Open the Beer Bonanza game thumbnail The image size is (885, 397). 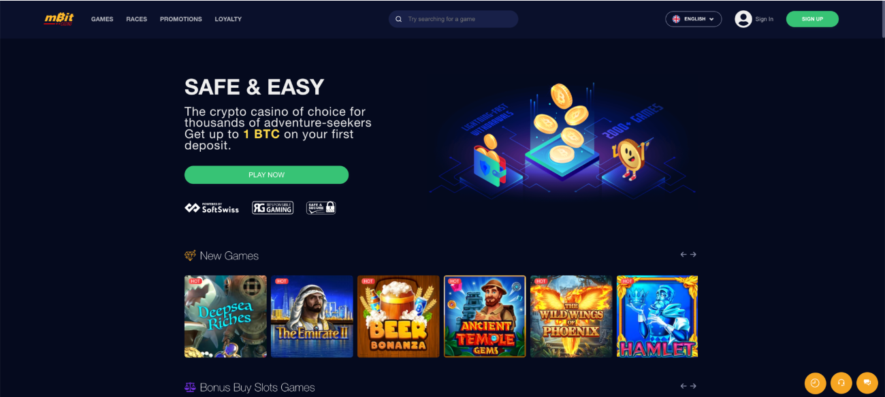click(x=398, y=317)
